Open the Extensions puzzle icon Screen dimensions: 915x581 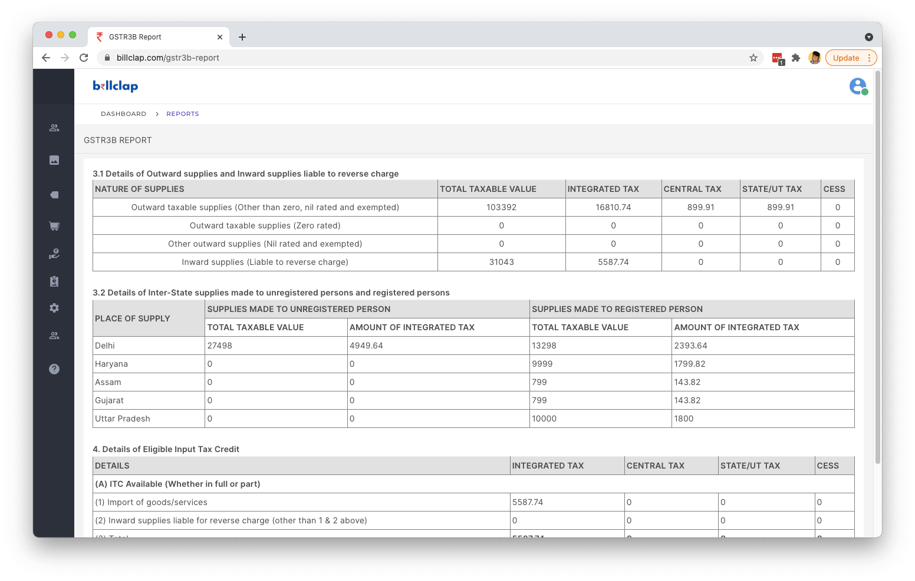[796, 58]
